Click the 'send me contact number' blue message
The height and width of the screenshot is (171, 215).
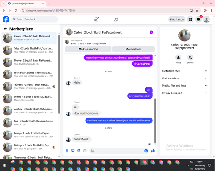tap(119, 121)
